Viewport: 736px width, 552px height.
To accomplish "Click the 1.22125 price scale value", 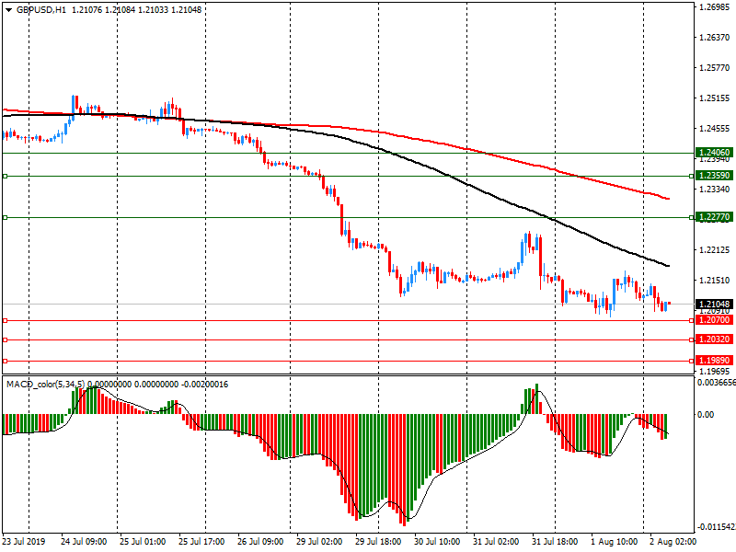I will click(x=715, y=249).
